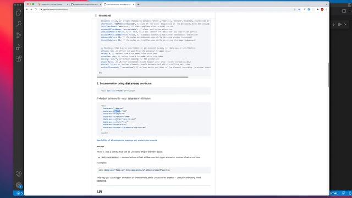This screenshot has width=352, height=198.
Task: Click the 'data-aos-duration' line in code block
Action: coord(117,117)
